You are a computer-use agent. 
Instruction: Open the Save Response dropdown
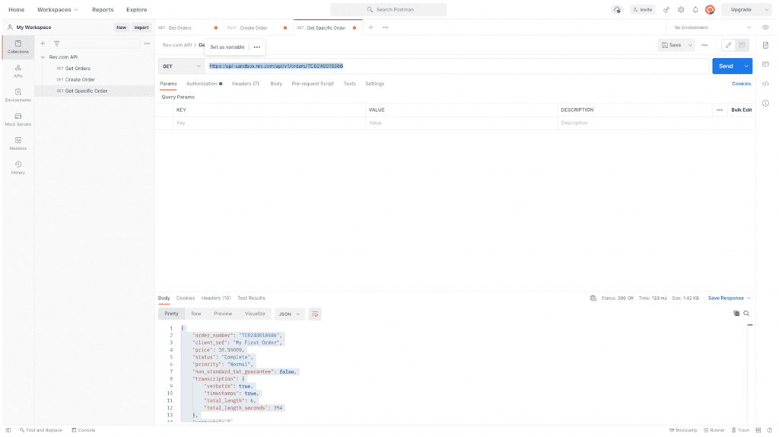click(x=730, y=298)
